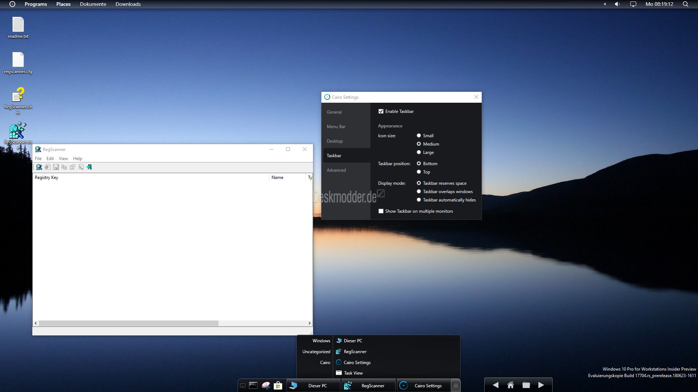Click the copy items icon in RegScanner toolbar
Screen dimensions: 698x392
pos(64,167)
